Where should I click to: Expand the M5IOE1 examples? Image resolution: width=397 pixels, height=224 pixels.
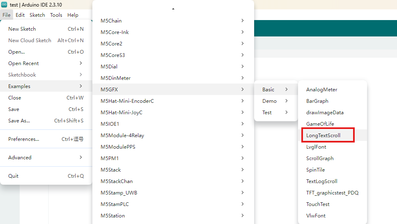[173, 124]
